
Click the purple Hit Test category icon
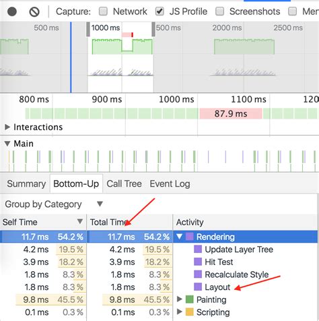tap(198, 262)
